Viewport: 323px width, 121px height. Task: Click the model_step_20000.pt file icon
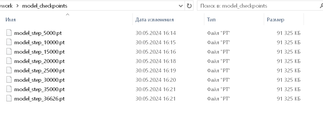click(9, 61)
